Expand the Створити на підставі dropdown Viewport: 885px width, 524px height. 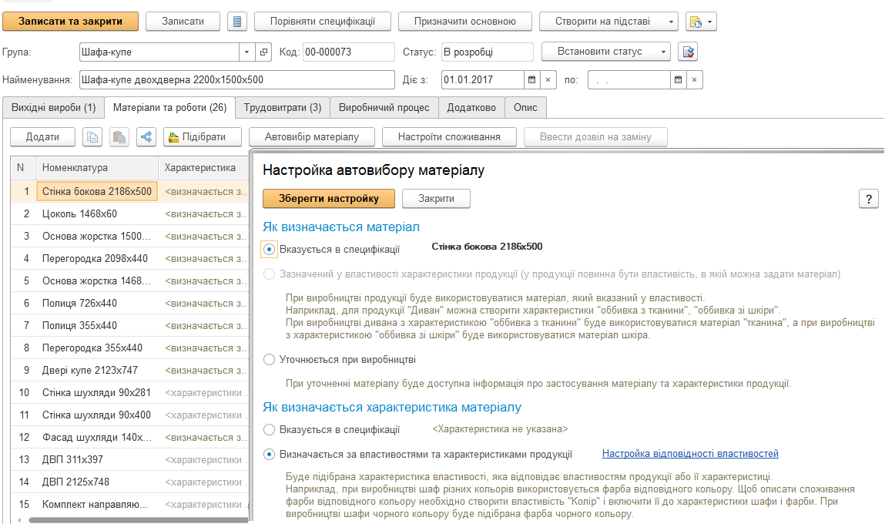tap(608, 22)
